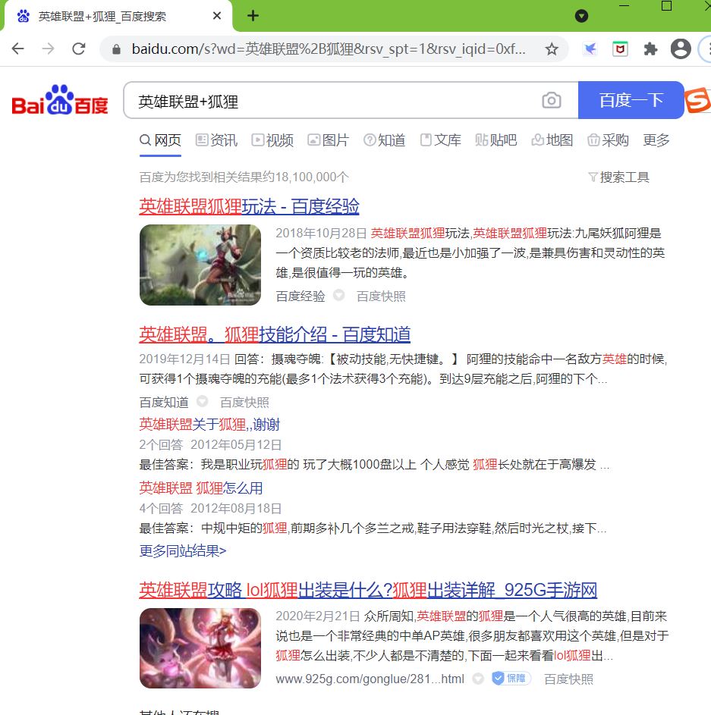
Task: Open 英雄联盟关于狐狸,,谢谢 sub-result
Action: pos(209,425)
